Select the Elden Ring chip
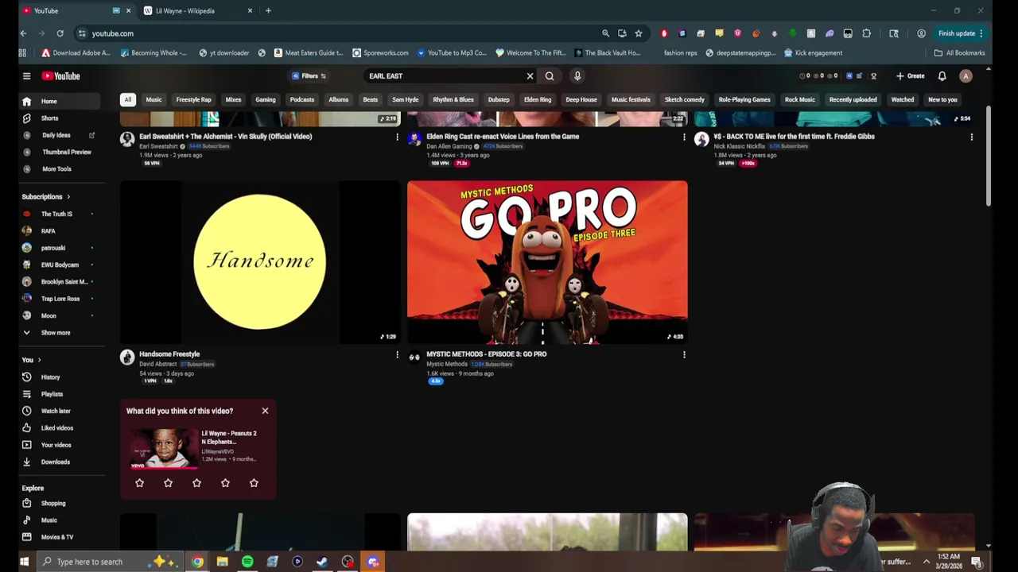 pos(538,99)
